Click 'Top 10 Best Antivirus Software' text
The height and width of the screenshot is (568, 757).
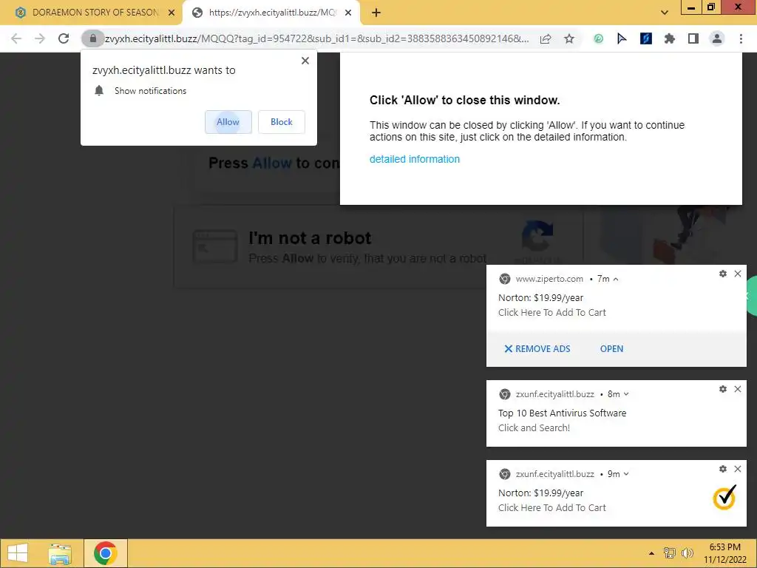coord(562,413)
